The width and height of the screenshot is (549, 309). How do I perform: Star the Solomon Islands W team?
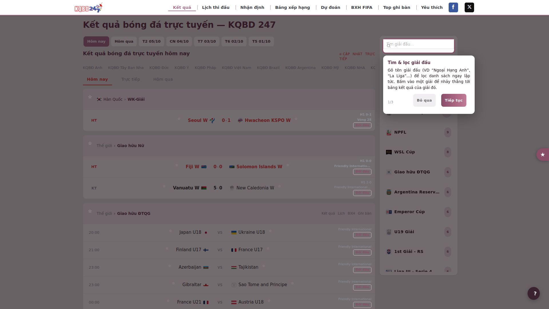point(288,165)
